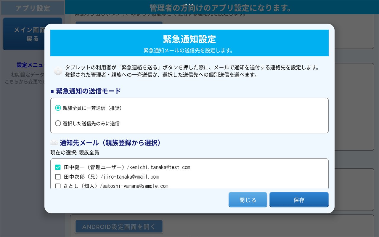Click the アプリ設定 header label
379x237 pixels.
pos(33,8)
